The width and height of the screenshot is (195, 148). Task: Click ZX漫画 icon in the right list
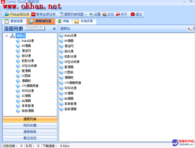pyautogui.click(x=61, y=93)
